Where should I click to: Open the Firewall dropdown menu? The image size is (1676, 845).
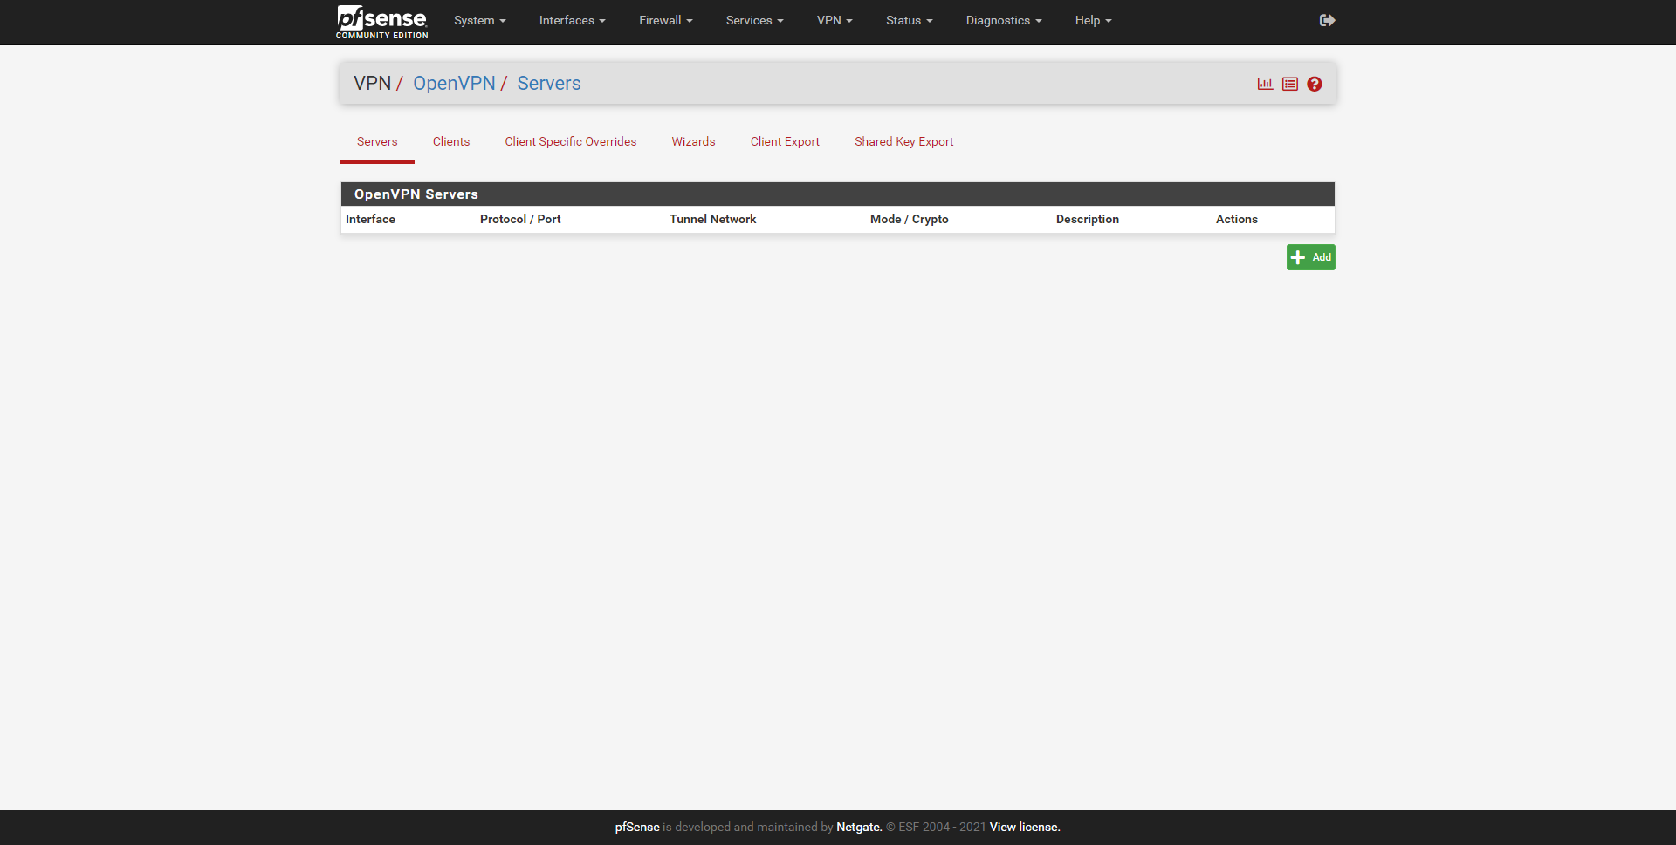pos(665,20)
